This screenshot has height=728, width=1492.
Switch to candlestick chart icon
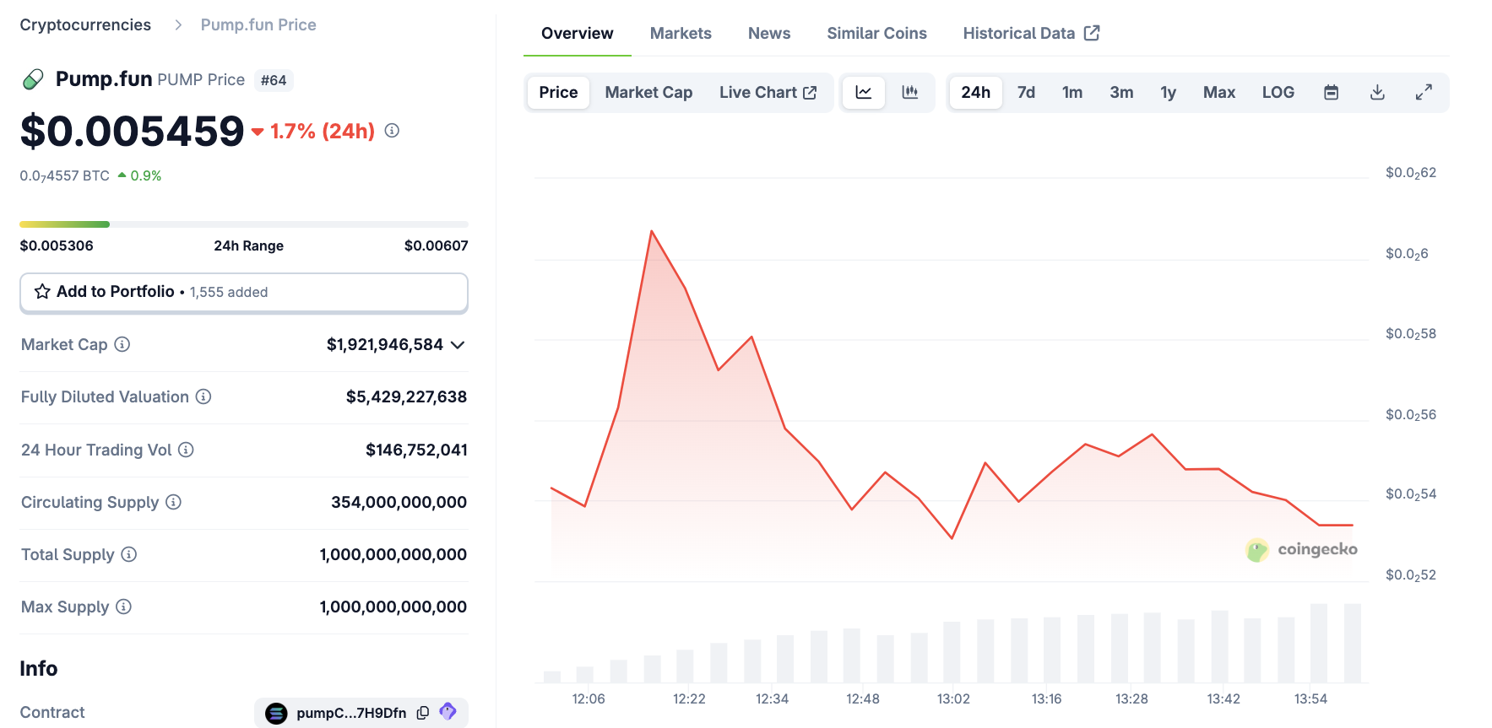(x=909, y=93)
